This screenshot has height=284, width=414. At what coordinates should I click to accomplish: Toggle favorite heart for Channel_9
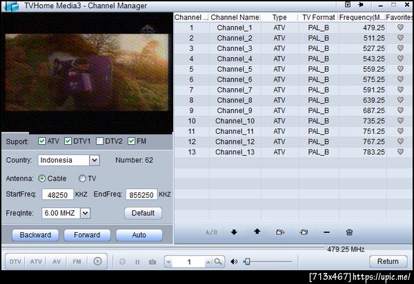400,110
